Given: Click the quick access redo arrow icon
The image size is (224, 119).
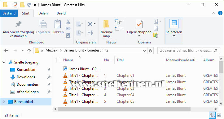Looking at the screenshot, I should click(29, 5).
